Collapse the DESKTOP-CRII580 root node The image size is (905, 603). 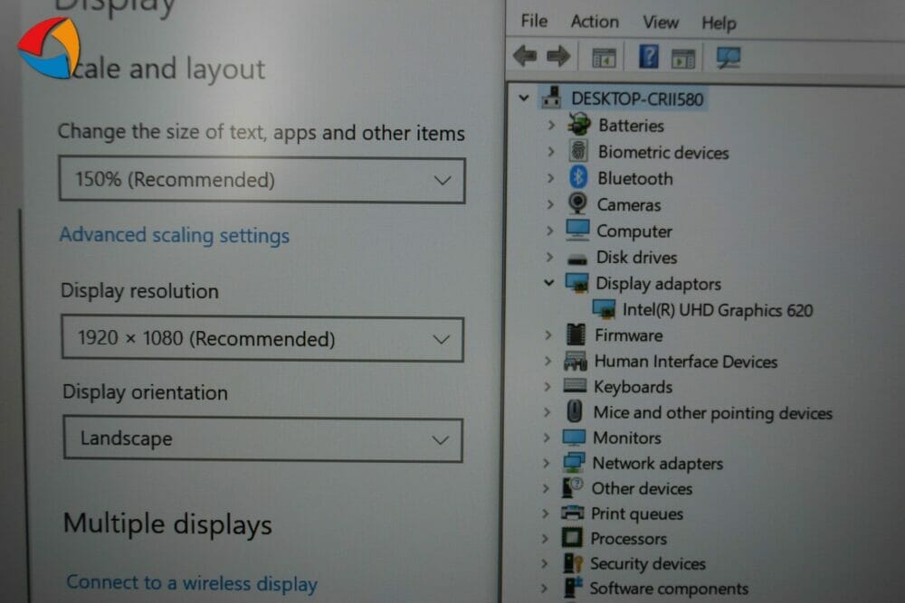pyautogui.click(x=524, y=98)
